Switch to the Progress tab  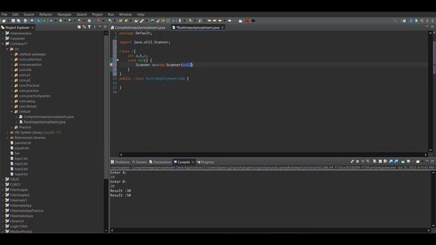click(x=206, y=162)
